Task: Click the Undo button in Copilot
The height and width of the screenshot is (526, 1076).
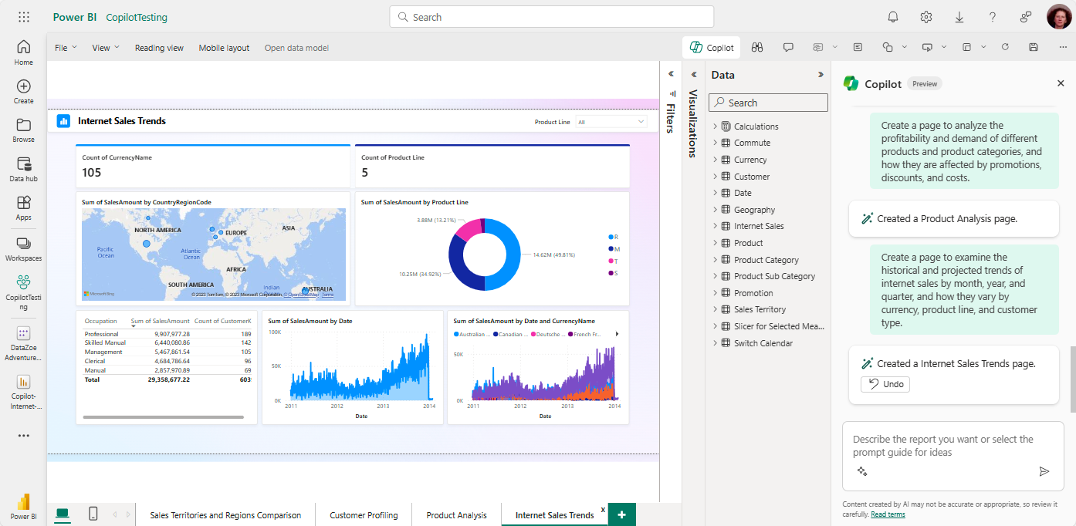Action: (885, 384)
